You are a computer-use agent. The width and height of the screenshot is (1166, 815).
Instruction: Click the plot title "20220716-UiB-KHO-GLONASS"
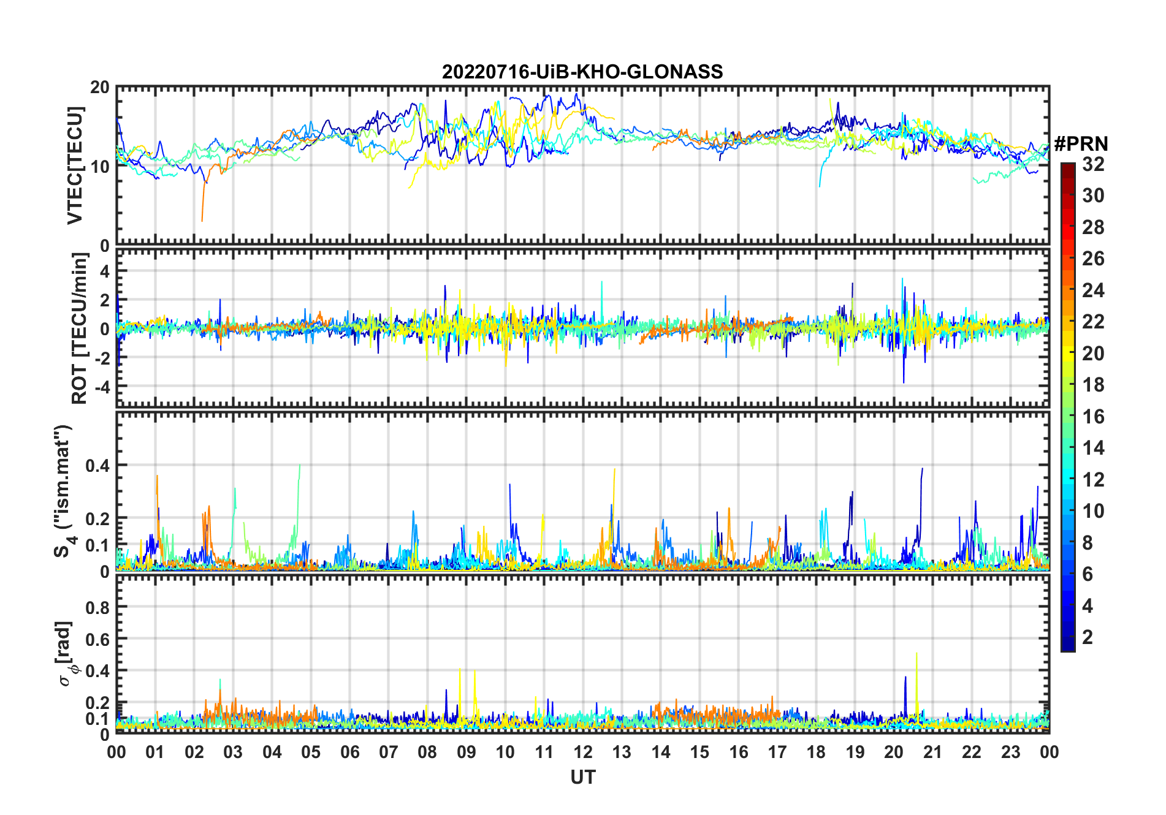(582, 72)
